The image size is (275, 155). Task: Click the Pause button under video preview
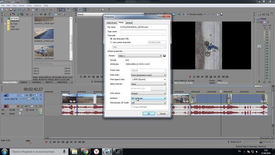[x=207, y=77]
